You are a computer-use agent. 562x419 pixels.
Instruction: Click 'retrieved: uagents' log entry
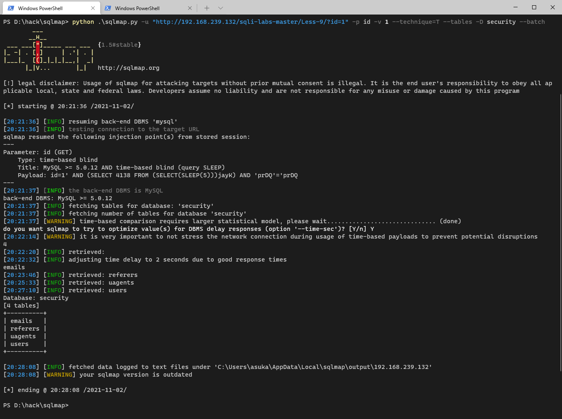point(69,283)
